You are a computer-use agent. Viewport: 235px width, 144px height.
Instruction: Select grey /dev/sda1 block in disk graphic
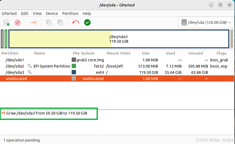2,39
